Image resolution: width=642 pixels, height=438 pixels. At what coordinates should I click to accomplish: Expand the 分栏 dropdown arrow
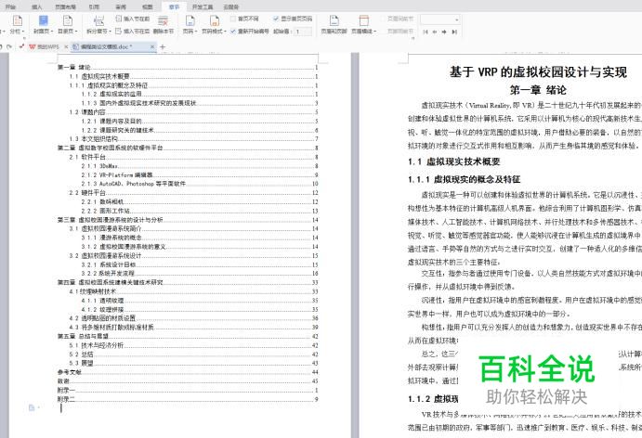[23, 32]
